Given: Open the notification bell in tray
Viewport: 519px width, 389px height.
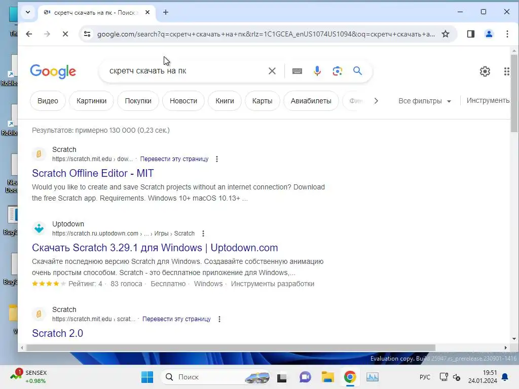Looking at the screenshot, I should coord(505,377).
